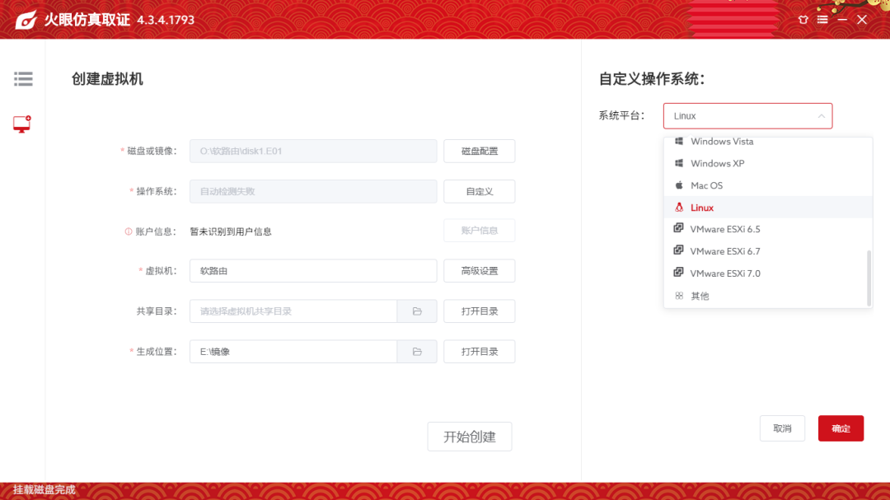Click the 虚拟机 name field 软路由
The width and height of the screenshot is (890, 500).
tap(313, 271)
